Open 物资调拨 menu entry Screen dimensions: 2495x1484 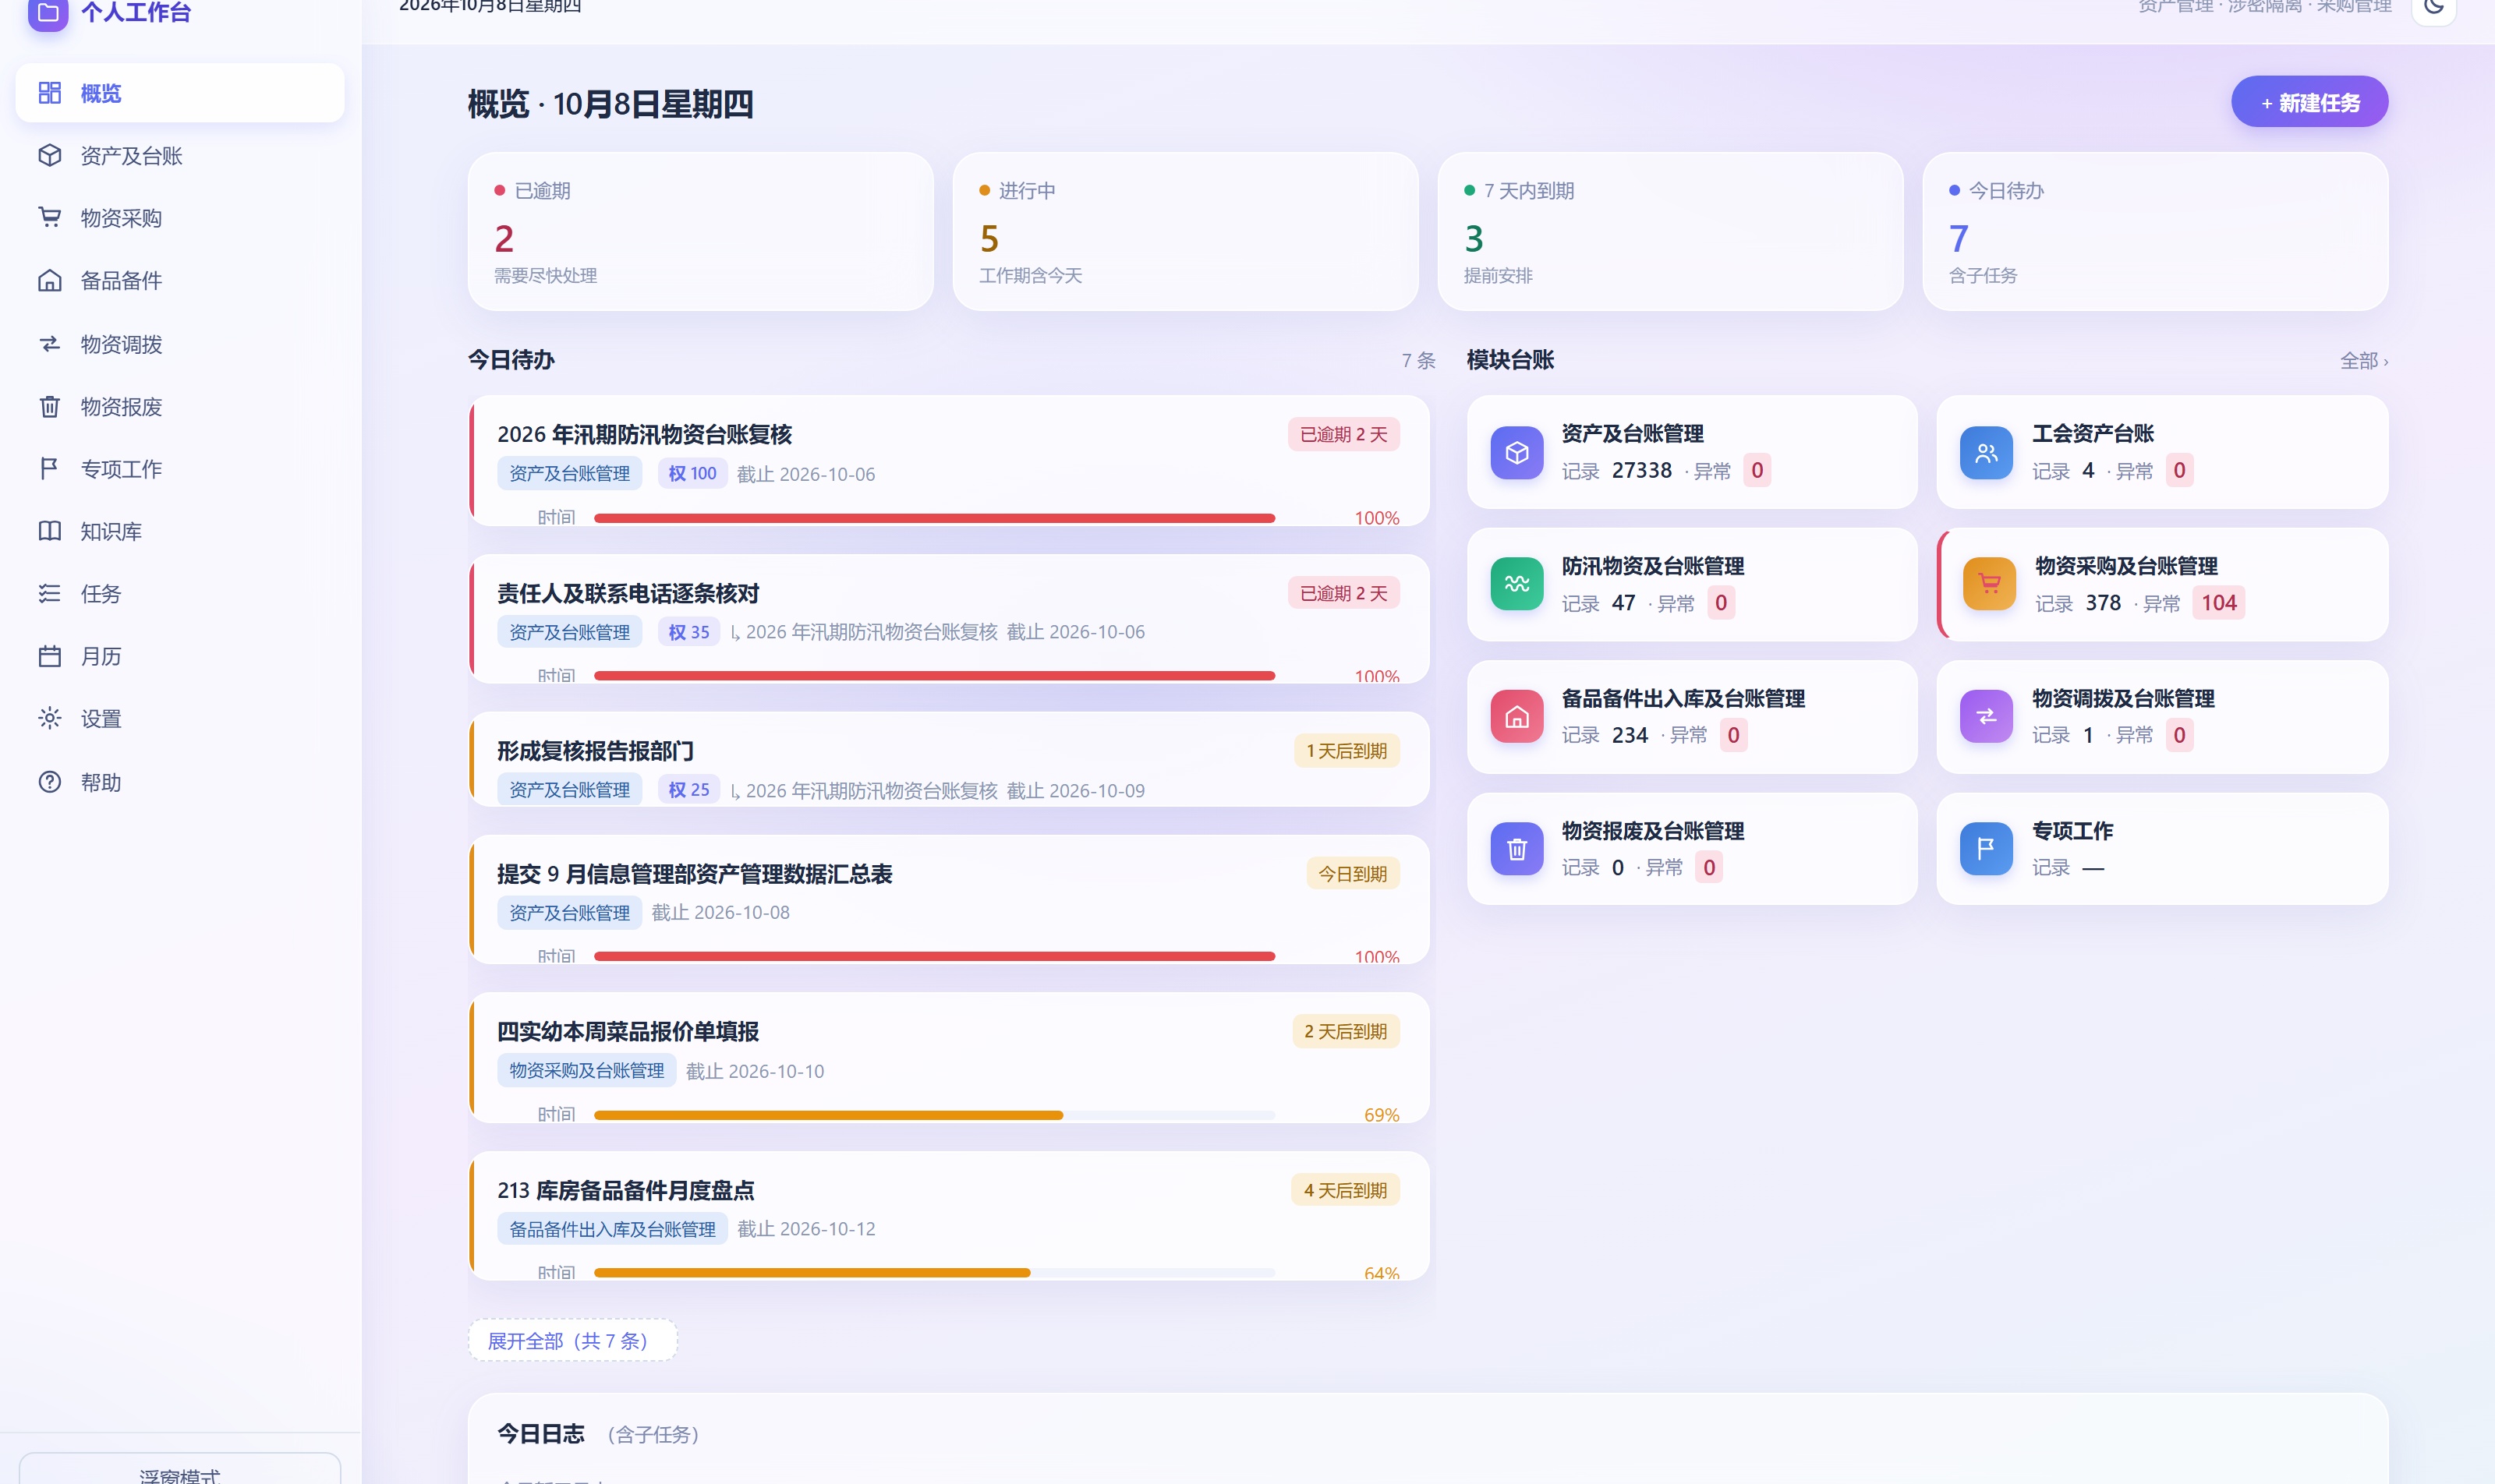coord(180,344)
